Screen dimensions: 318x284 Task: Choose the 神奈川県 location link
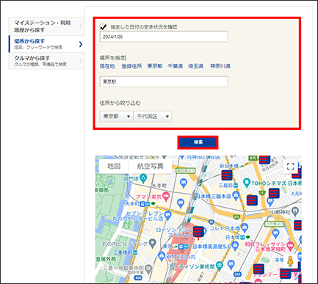(220, 66)
